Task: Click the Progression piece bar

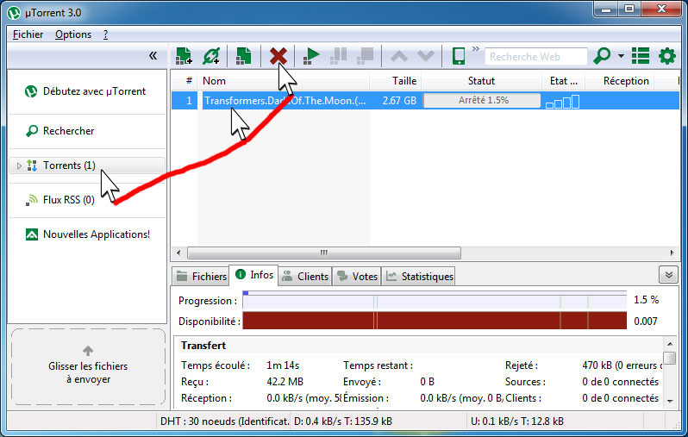Action: click(435, 300)
